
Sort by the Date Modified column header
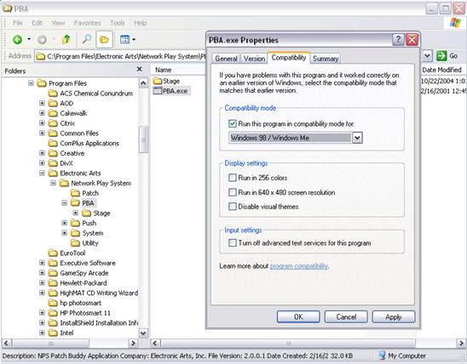pos(442,70)
